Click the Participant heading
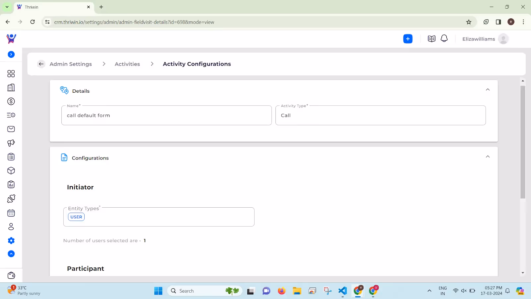 pyautogui.click(x=86, y=269)
